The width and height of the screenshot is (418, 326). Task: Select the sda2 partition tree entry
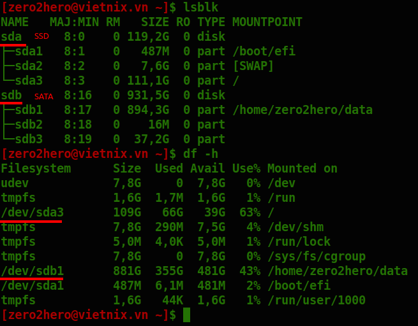pyautogui.click(x=29, y=66)
